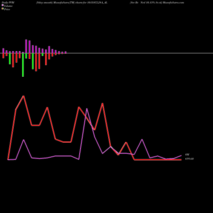Click the Price legend label
Viewport: 213px width, 213px height.
click(x=7, y=9)
